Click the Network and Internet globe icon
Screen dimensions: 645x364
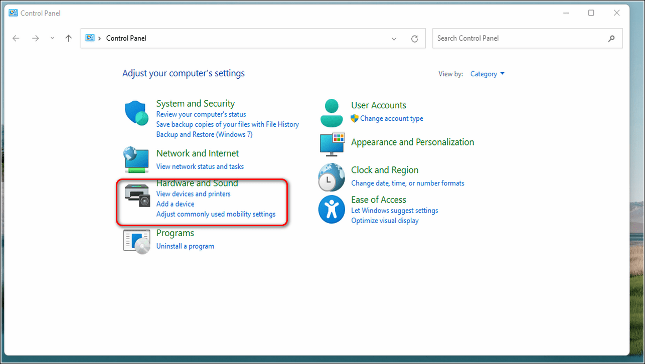136,160
